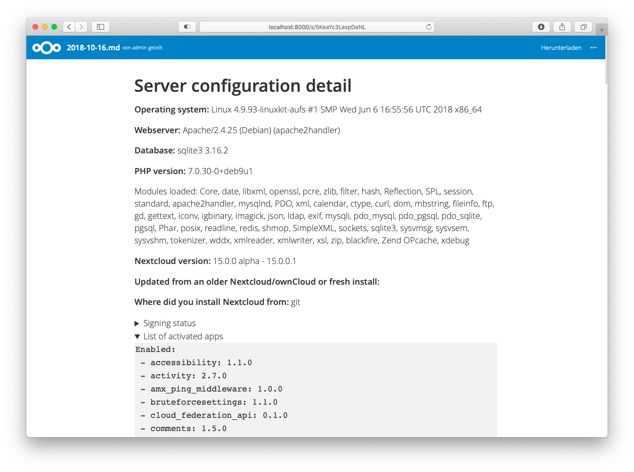Click the '7.0.30-0+deb9u1' PHP value
The width and height of the screenshot is (634, 472).
point(220,171)
